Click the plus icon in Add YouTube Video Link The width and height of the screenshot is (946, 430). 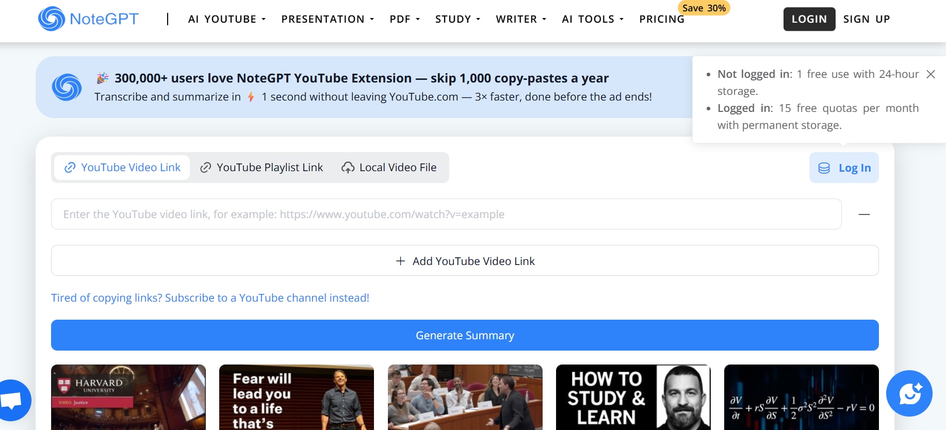point(400,261)
